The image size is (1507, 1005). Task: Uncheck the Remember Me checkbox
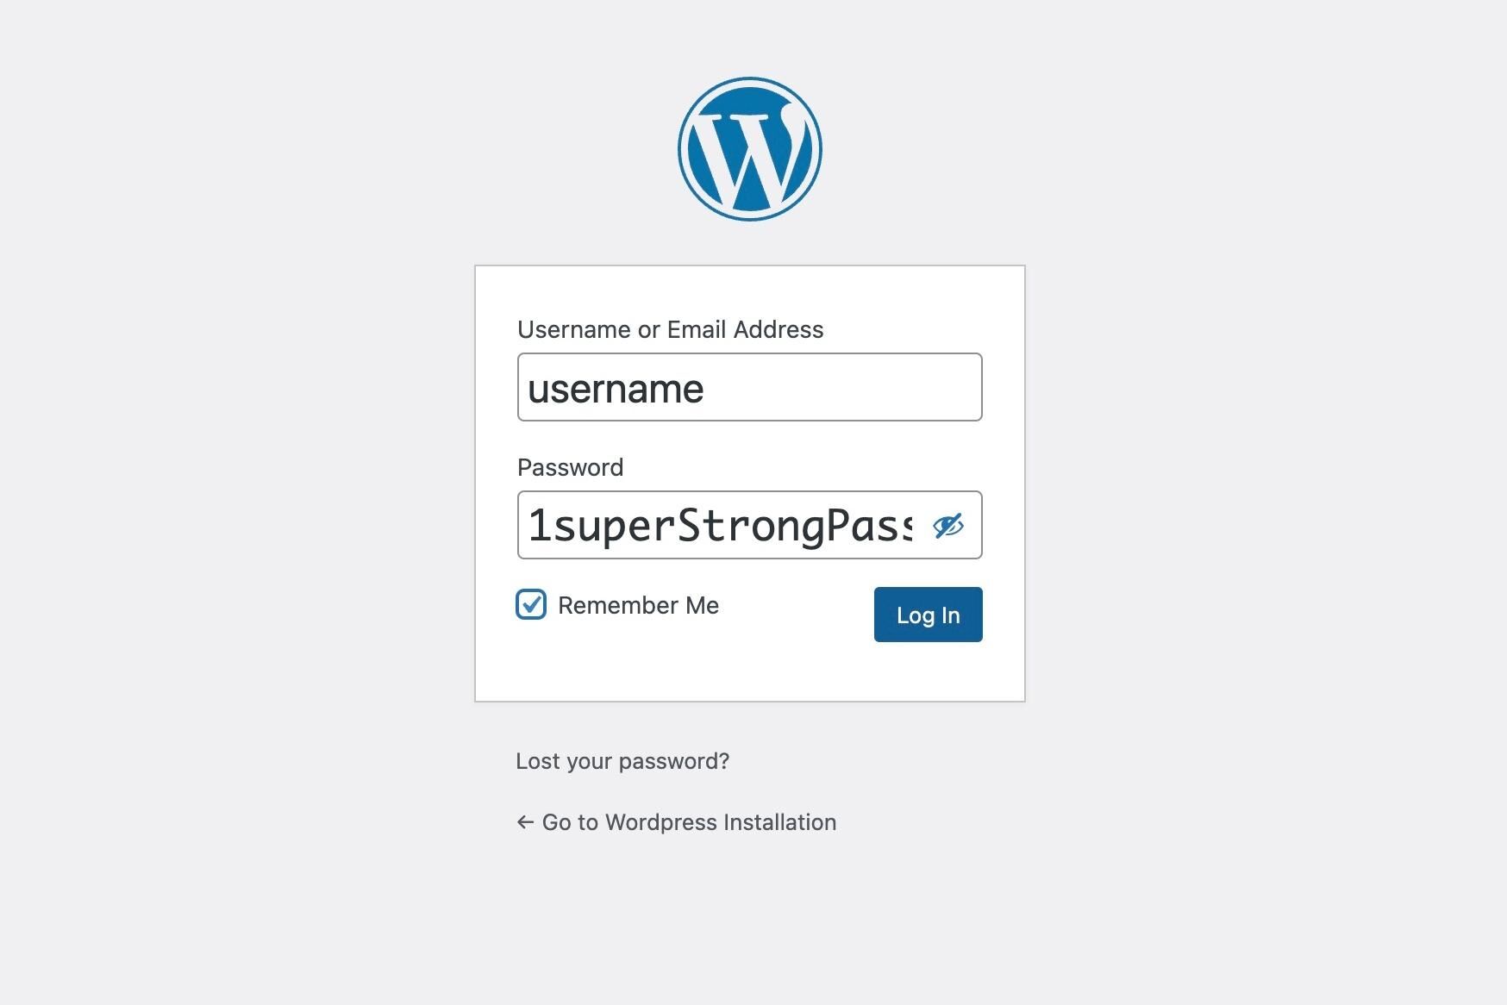[x=531, y=604]
